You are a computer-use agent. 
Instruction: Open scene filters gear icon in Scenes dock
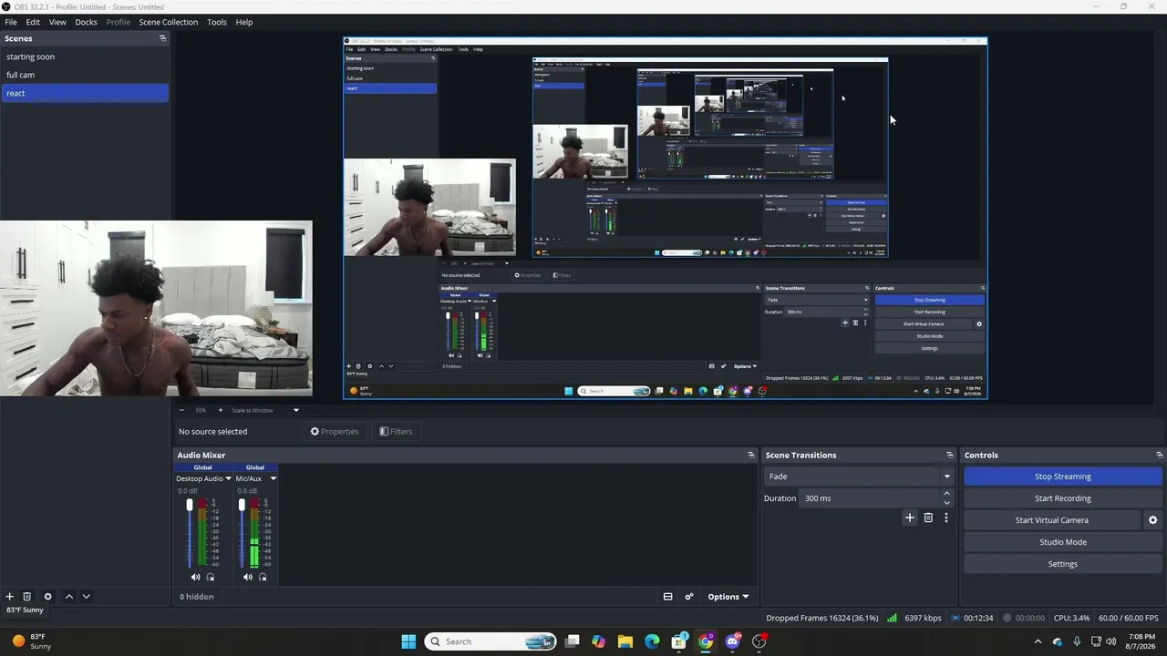48,597
